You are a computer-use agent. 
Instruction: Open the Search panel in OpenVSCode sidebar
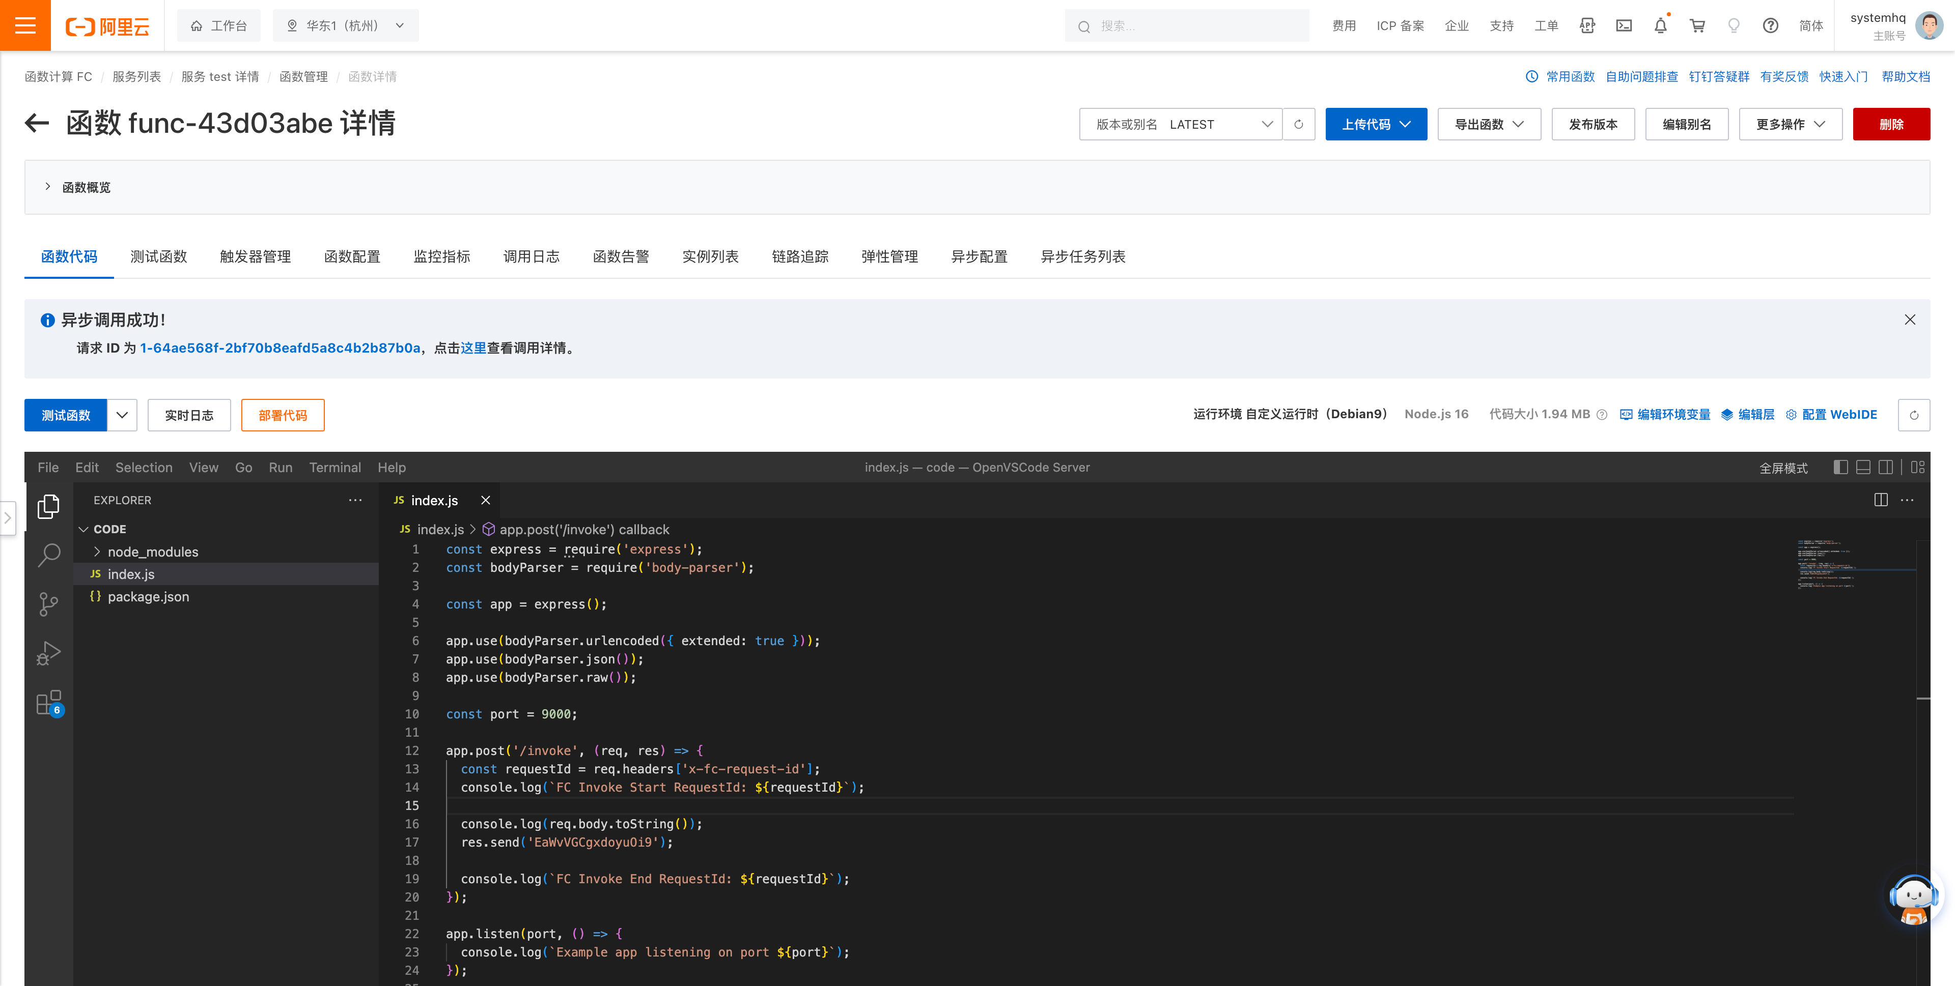pyautogui.click(x=48, y=555)
